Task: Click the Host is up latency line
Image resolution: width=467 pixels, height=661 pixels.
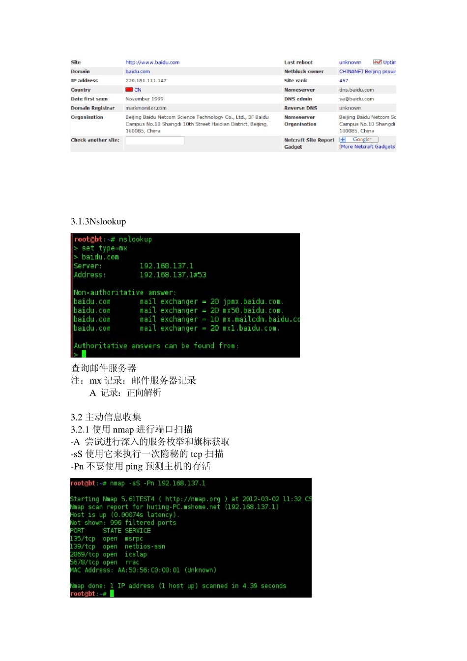Action: click(125, 515)
